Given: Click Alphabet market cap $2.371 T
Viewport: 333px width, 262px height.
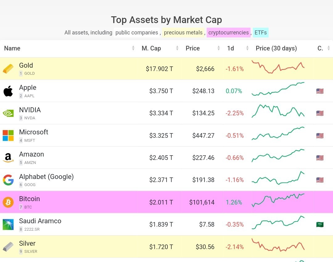Looking at the screenshot, I should point(161,180).
